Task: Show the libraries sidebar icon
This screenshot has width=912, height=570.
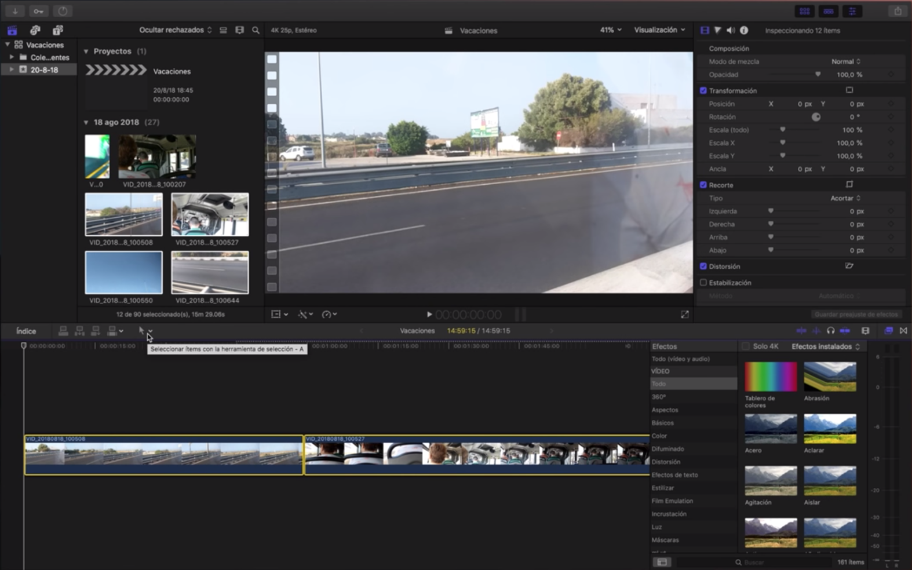Action: [x=12, y=30]
